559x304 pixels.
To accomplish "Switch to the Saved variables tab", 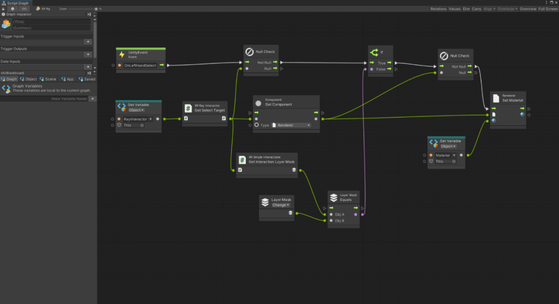I will coord(87,79).
